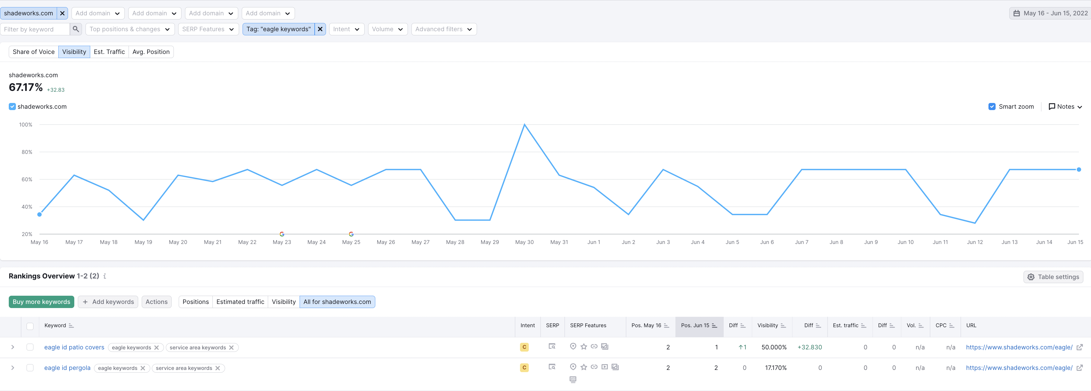Click site links icon in patio covers row
This screenshot has width=1091, height=391.
tap(594, 347)
